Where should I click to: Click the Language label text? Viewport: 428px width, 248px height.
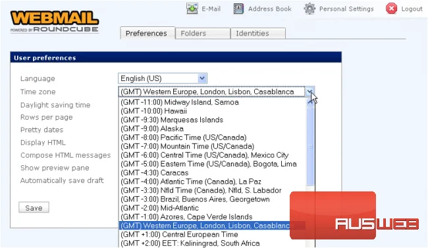(38, 79)
